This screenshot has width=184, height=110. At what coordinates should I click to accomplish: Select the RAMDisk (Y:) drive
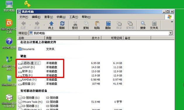point(27,80)
